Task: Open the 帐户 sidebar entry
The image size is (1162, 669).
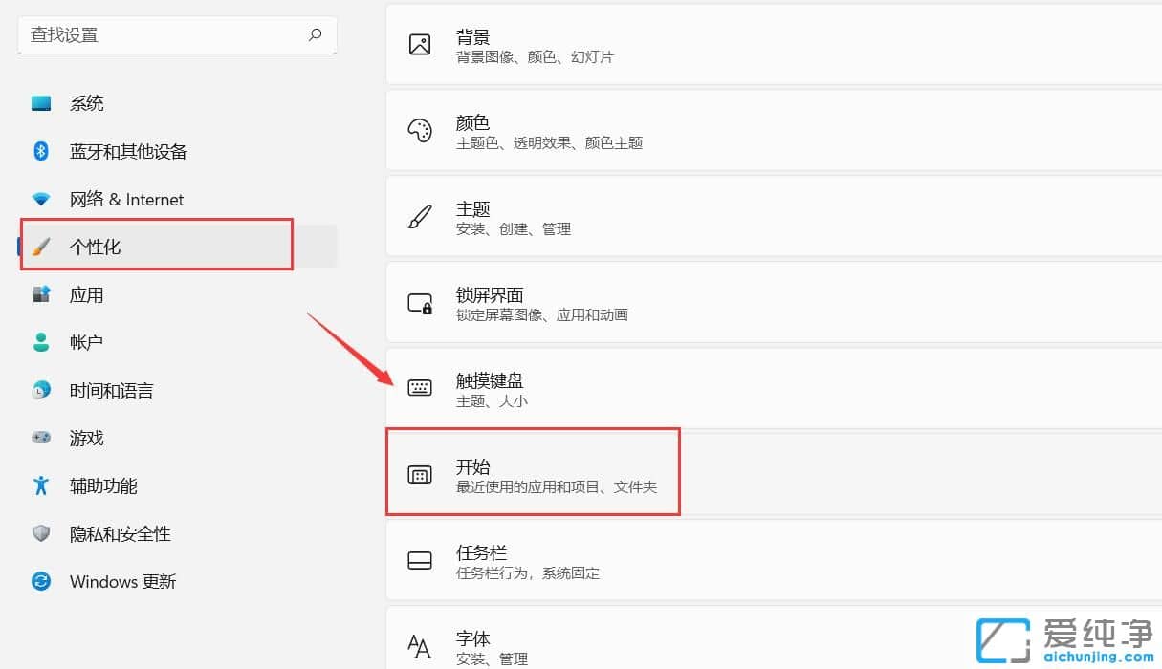Action: [x=178, y=342]
